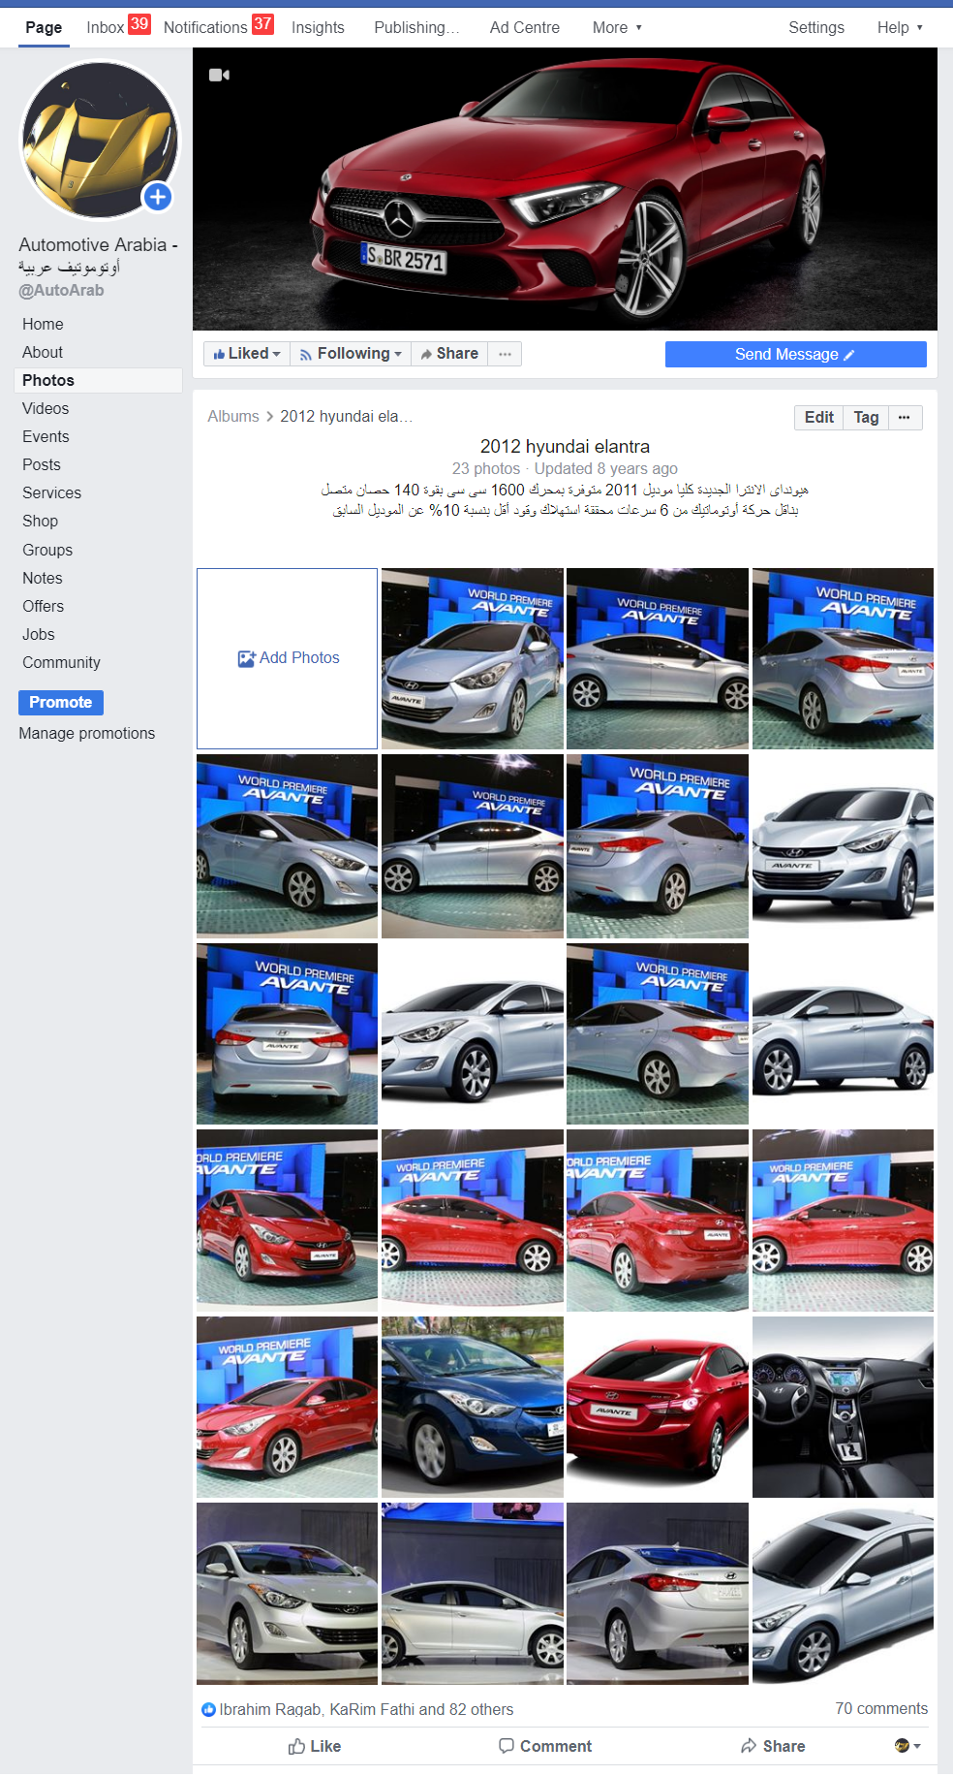Viewport: 953px width, 1776px height.
Task: Click Manage promotions link
Action: tap(86, 733)
